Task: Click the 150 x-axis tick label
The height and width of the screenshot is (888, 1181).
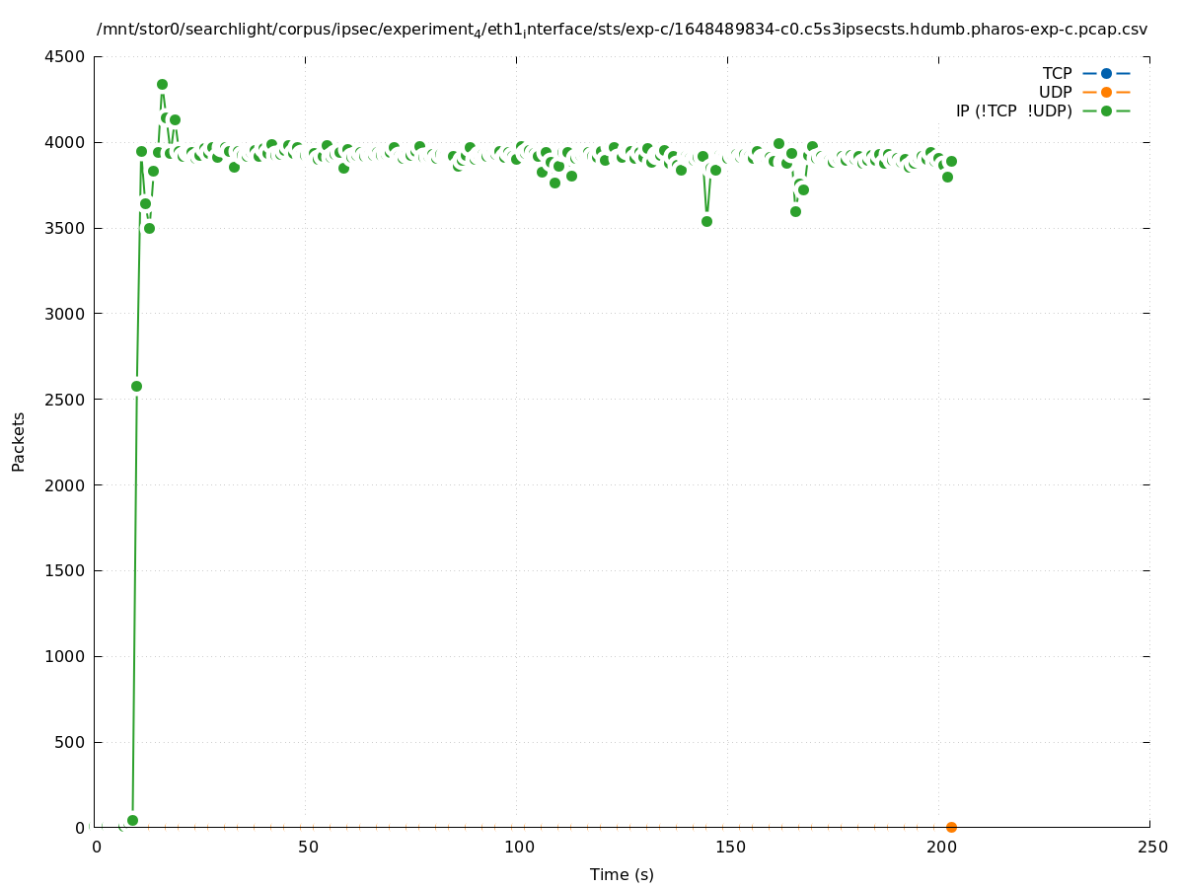Action: pos(730,847)
